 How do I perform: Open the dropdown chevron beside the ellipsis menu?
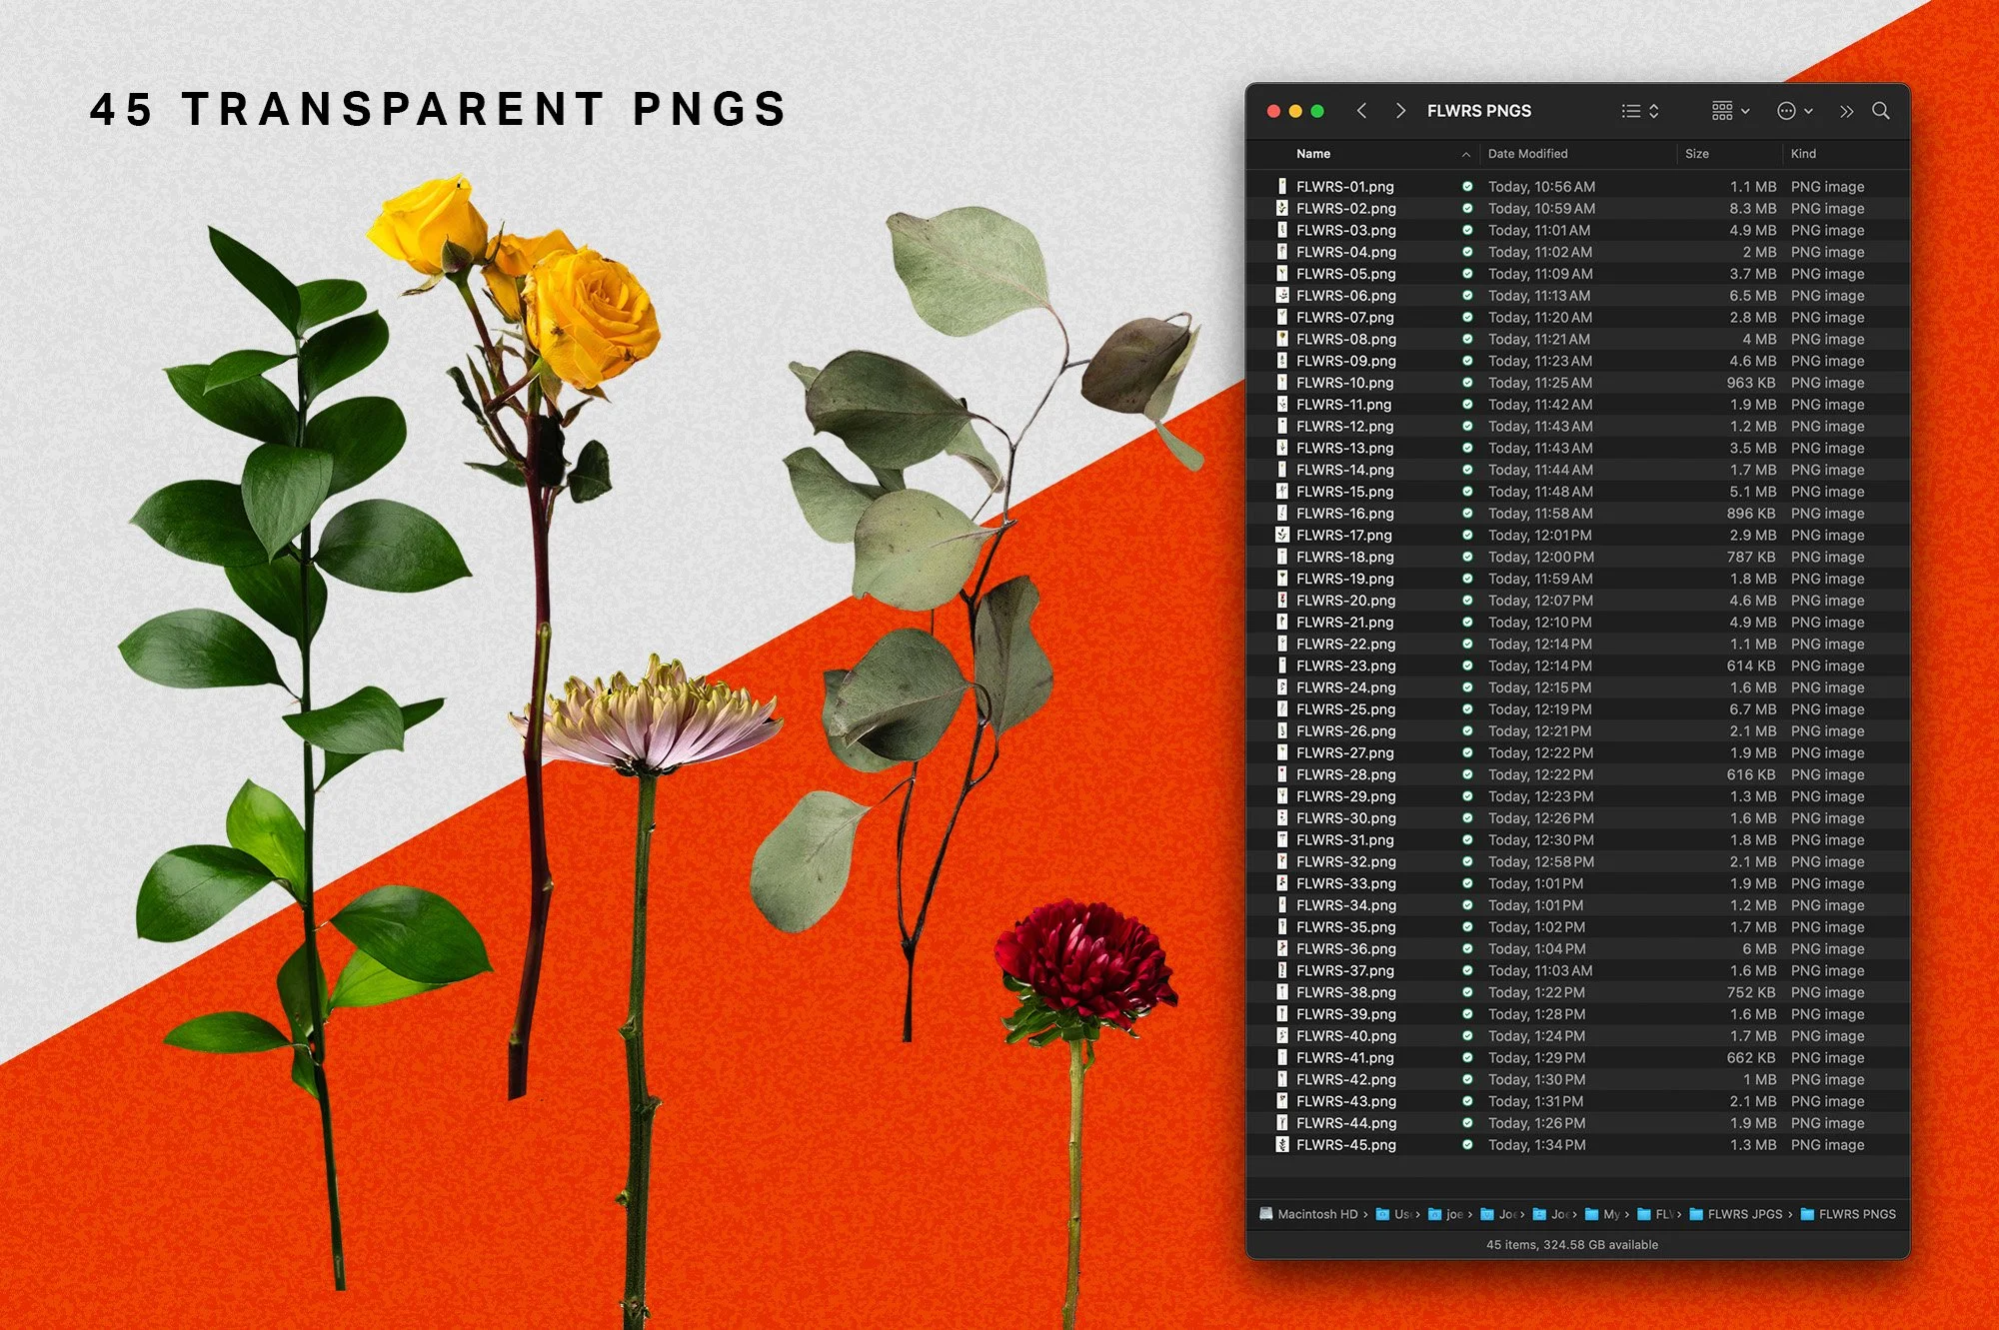tap(1808, 111)
